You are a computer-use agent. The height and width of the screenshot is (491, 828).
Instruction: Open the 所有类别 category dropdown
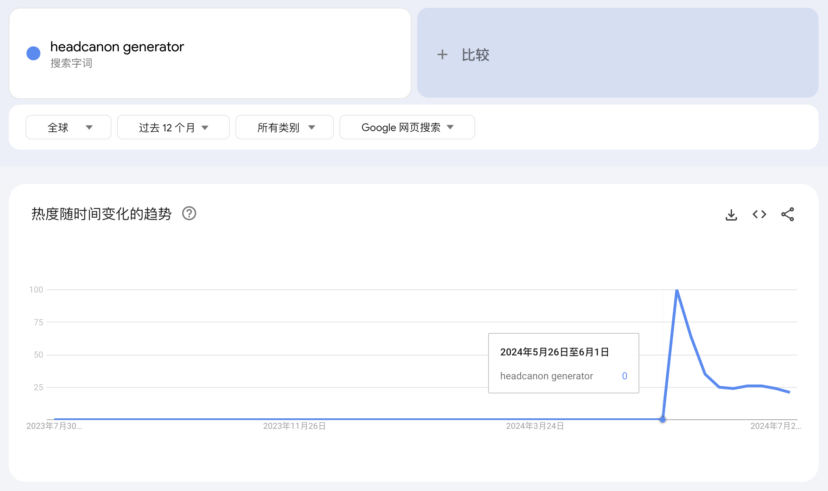coord(285,127)
